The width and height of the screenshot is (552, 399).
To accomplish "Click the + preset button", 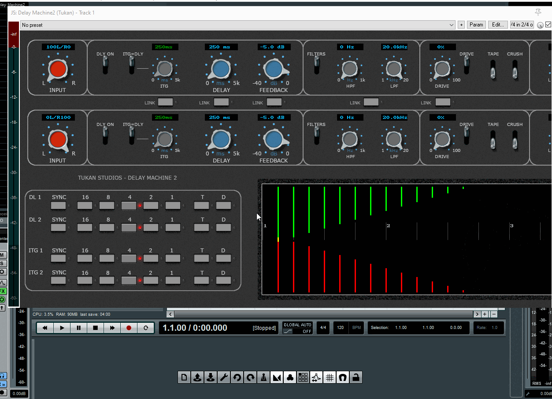I will click(461, 25).
